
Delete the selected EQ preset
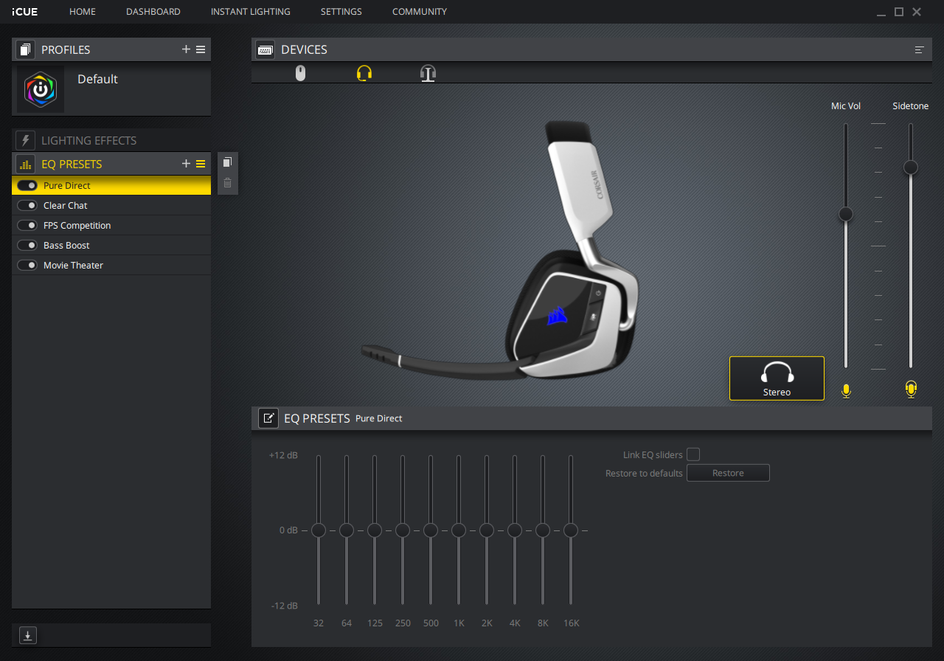point(227,183)
